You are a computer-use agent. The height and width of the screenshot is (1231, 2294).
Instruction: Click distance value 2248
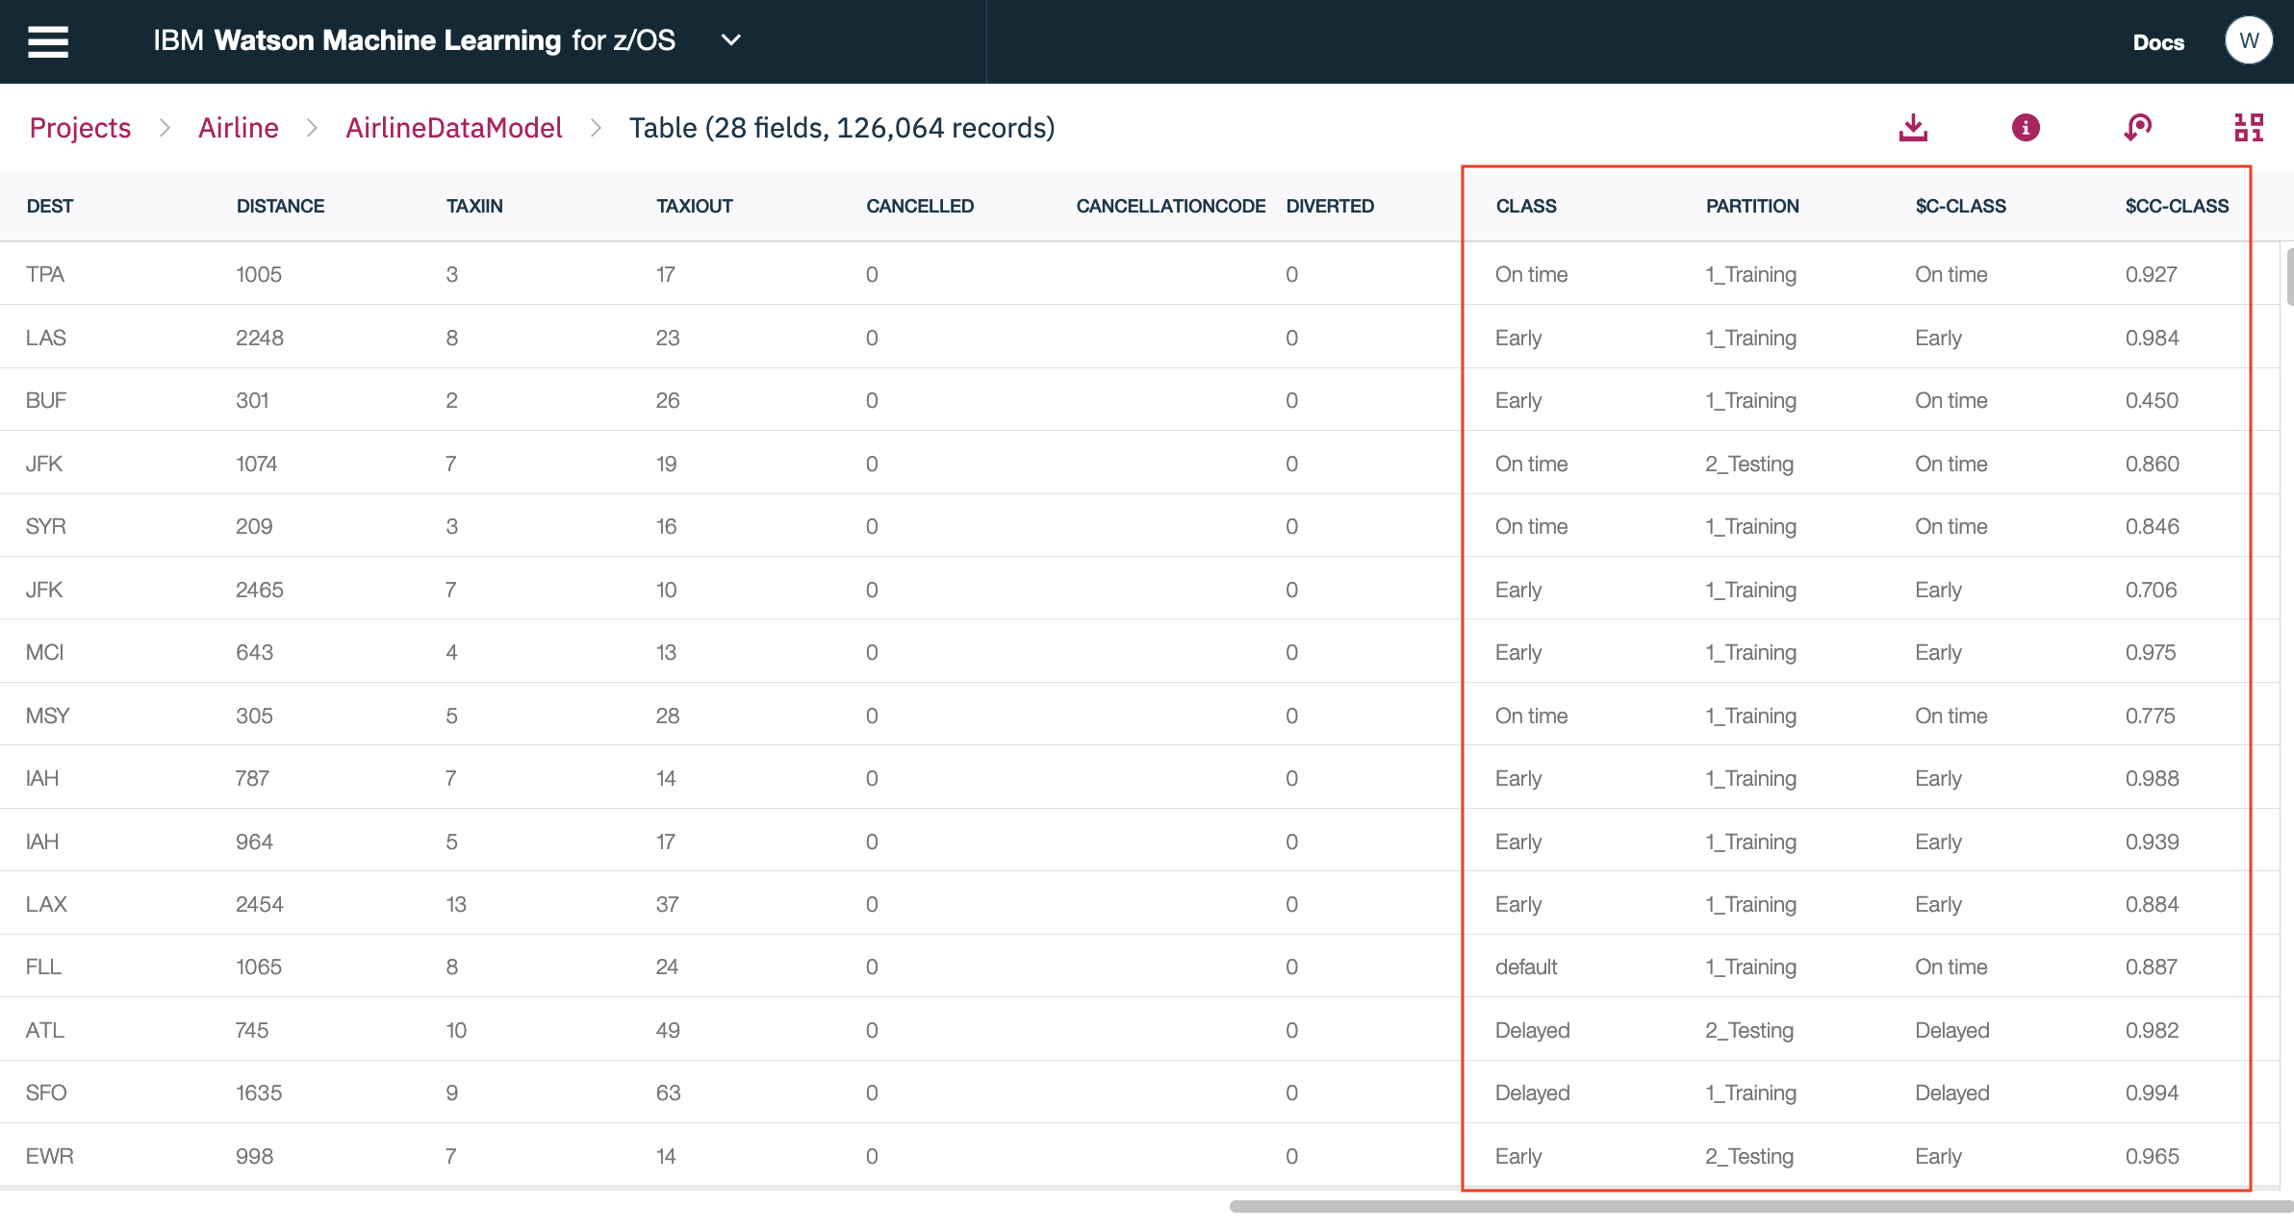tap(260, 338)
